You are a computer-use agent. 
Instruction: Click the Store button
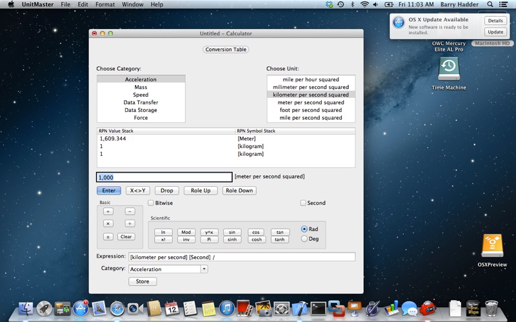143,281
